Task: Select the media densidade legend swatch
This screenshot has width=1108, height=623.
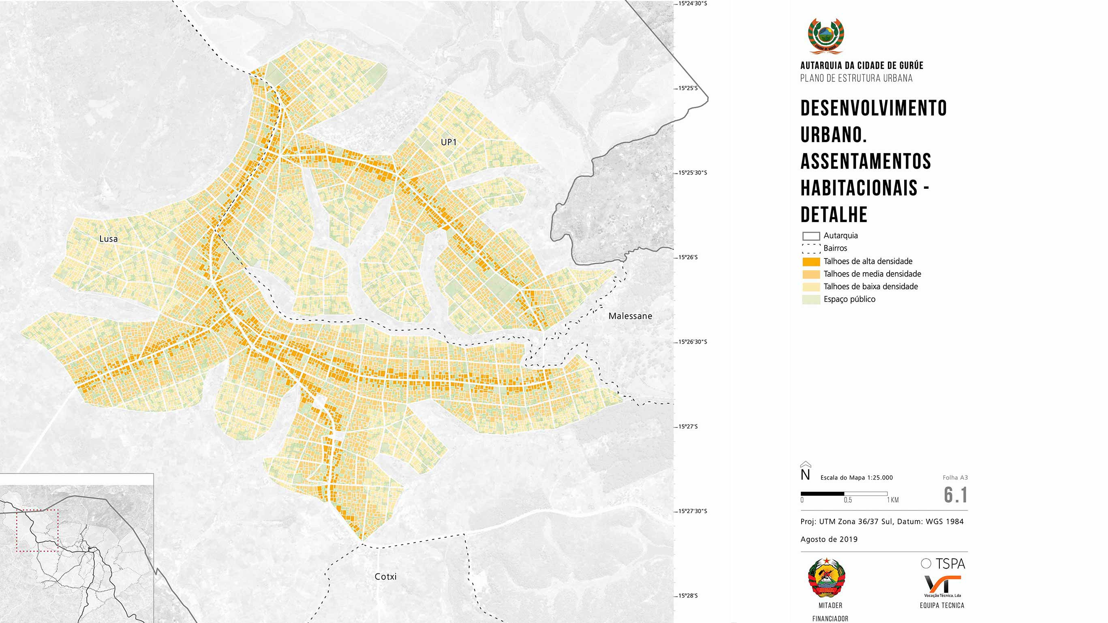Action: pos(811,274)
